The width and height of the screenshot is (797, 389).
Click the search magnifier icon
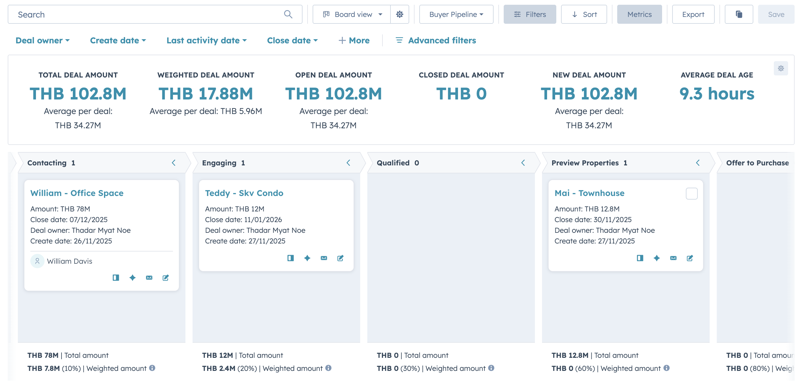pyautogui.click(x=288, y=14)
